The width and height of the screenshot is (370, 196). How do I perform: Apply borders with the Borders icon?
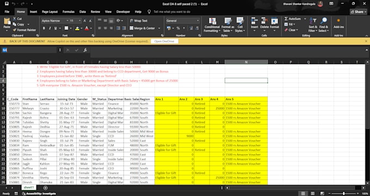[x=66, y=28]
